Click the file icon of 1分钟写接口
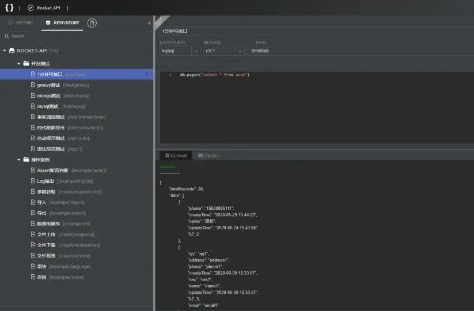 coord(33,74)
